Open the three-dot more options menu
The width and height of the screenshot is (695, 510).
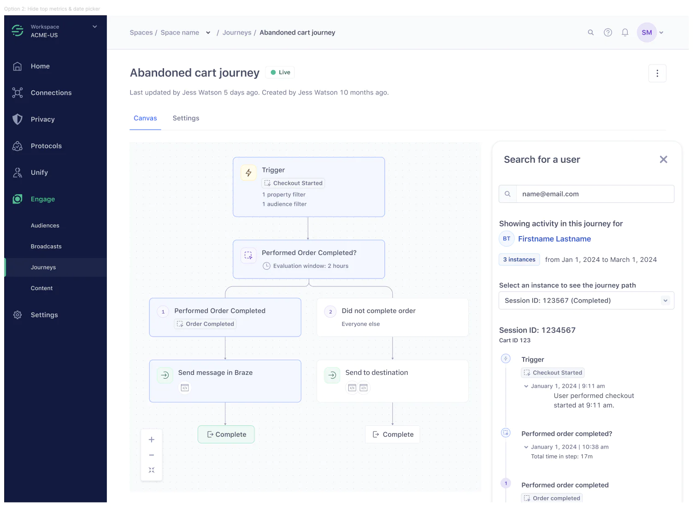pos(657,73)
